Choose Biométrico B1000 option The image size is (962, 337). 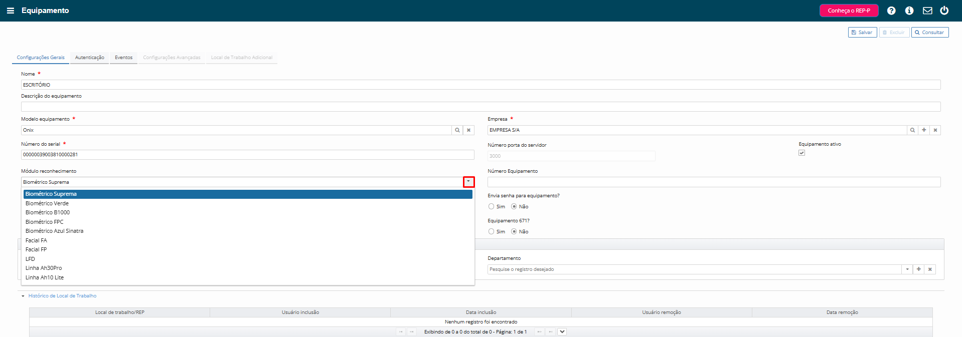tap(248, 212)
